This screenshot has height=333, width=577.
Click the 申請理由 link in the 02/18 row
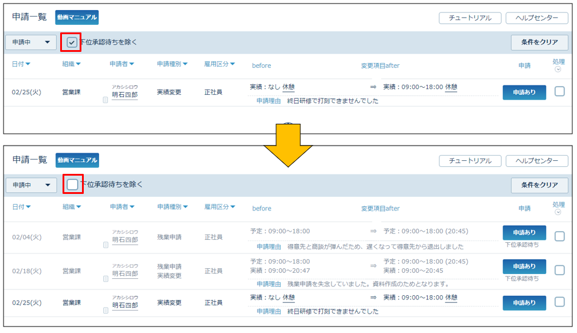268,283
